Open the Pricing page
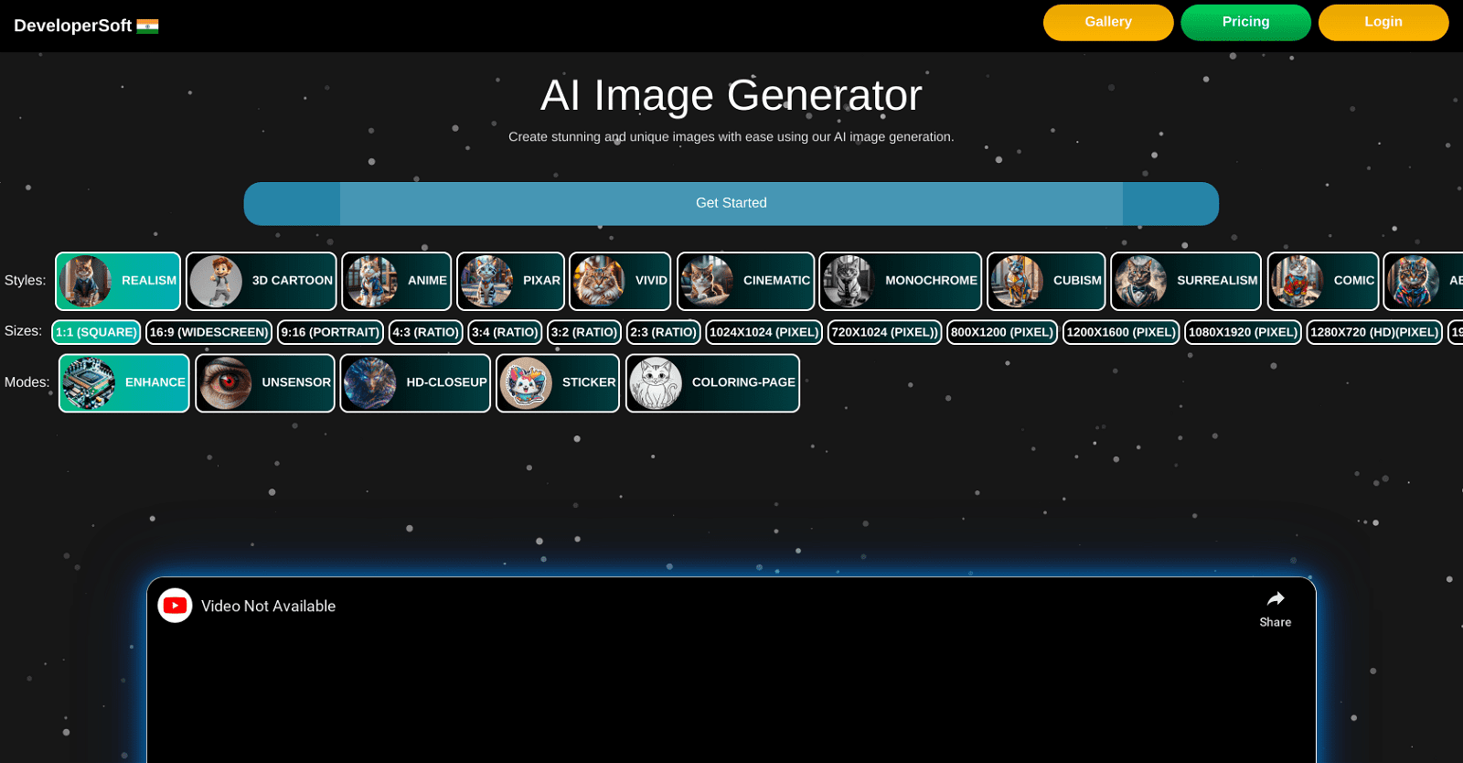This screenshot has width=1463, height=763. pyautogui.click(x=1245, y=22)
